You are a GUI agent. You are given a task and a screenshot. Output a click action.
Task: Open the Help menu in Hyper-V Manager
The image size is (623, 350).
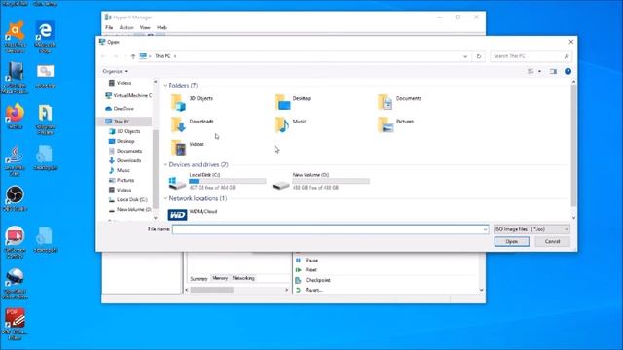click(162, 28)
